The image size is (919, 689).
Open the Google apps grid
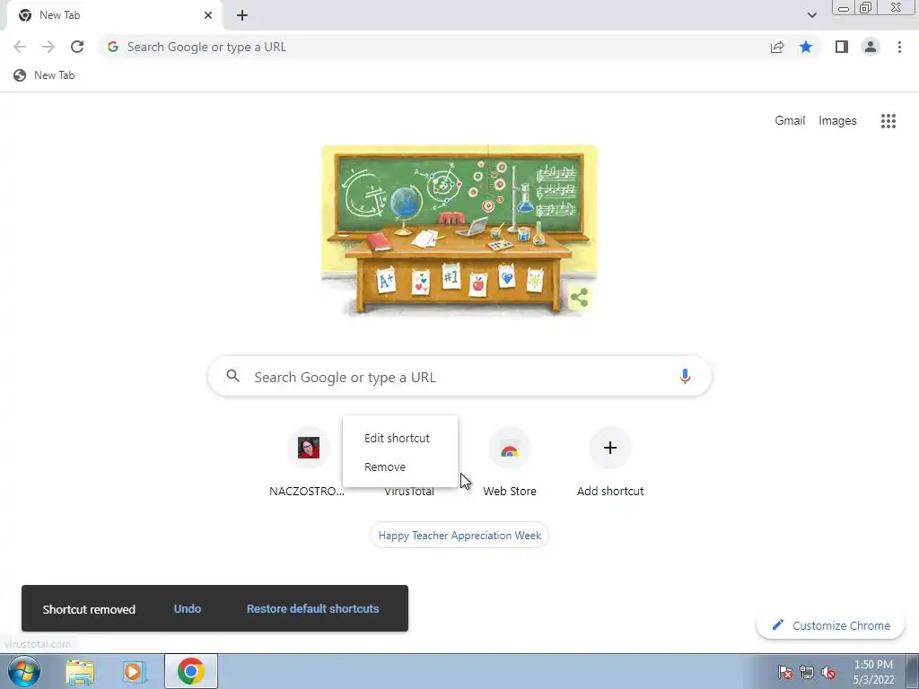pos(888,121)
